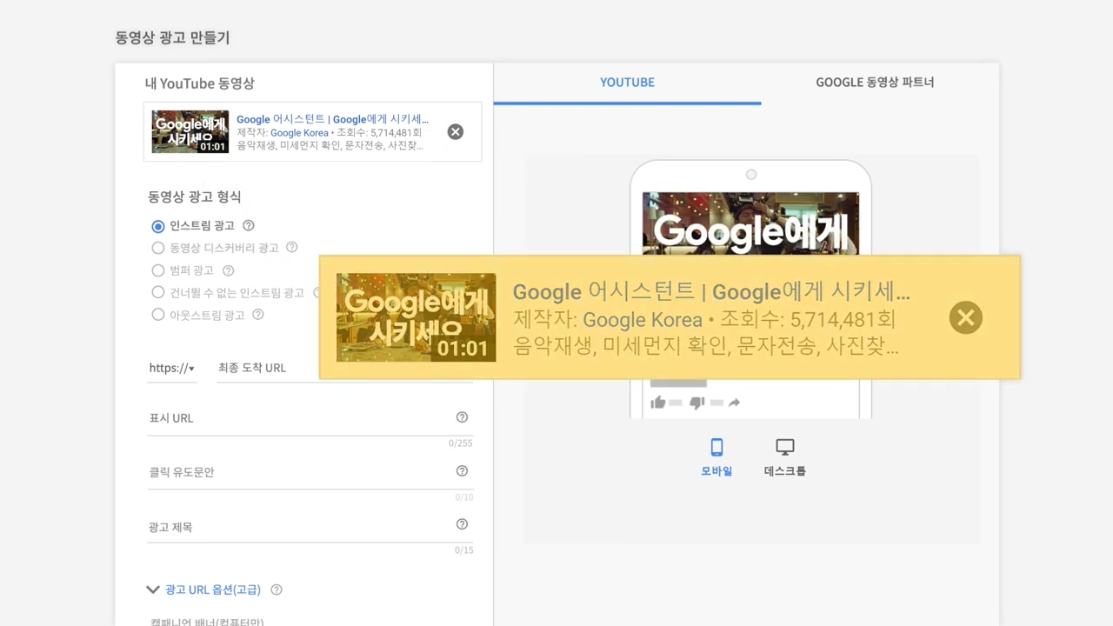Image resolution: width=1113 pixels, height=626 pixels.
Task: Click the enlarged thumbnail in the yellow callout
Action: pyautogui.click(x=416, y=317)
